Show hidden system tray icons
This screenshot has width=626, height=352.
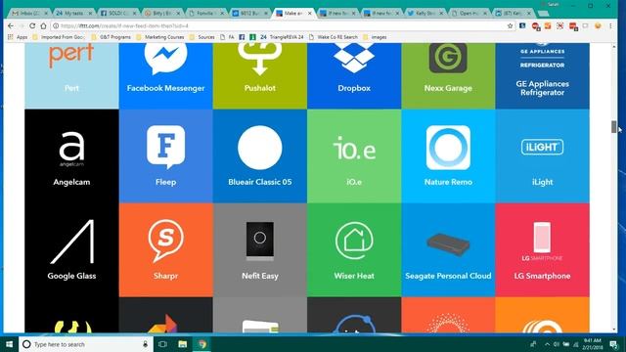(547, 344)
